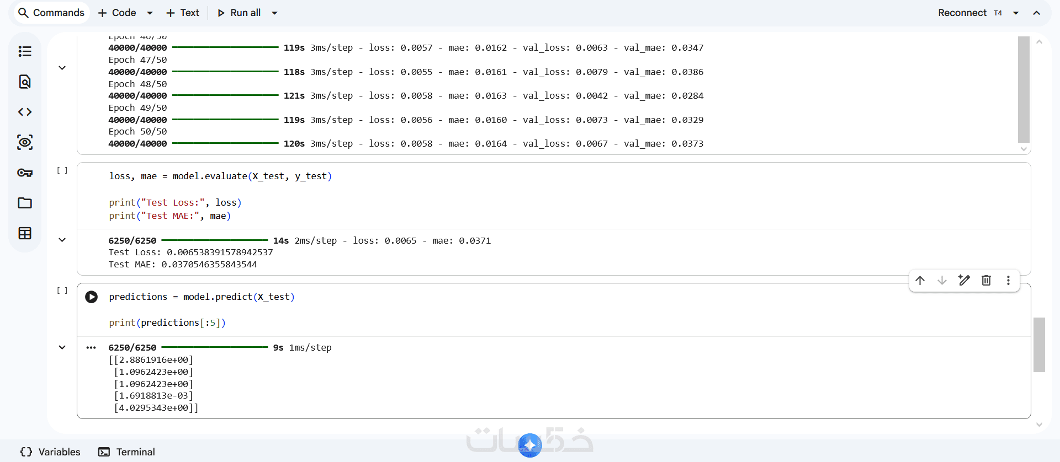Open more cell actions menu
The height and width of the screenshot is (462, 1060).
(x=1008, y=281)
